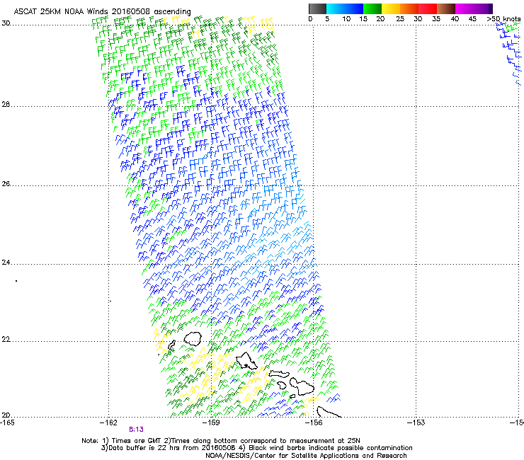Viewport: 524px width, 460px height.
Task: Click the gray 0-5 knots color band
Action: (x=317, y=8)
